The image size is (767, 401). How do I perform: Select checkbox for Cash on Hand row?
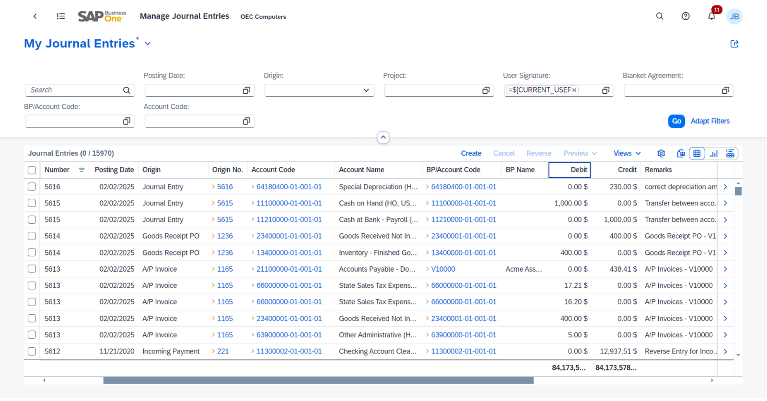(x=32, y=203)
